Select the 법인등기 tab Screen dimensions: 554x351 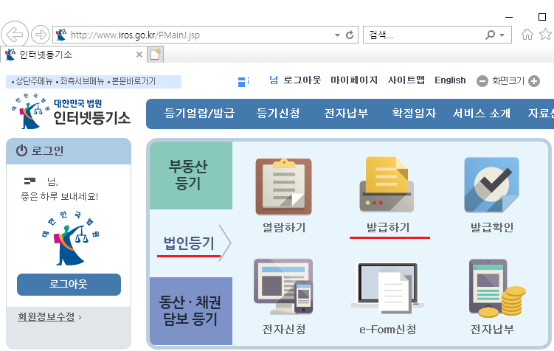tap(191, 243)
